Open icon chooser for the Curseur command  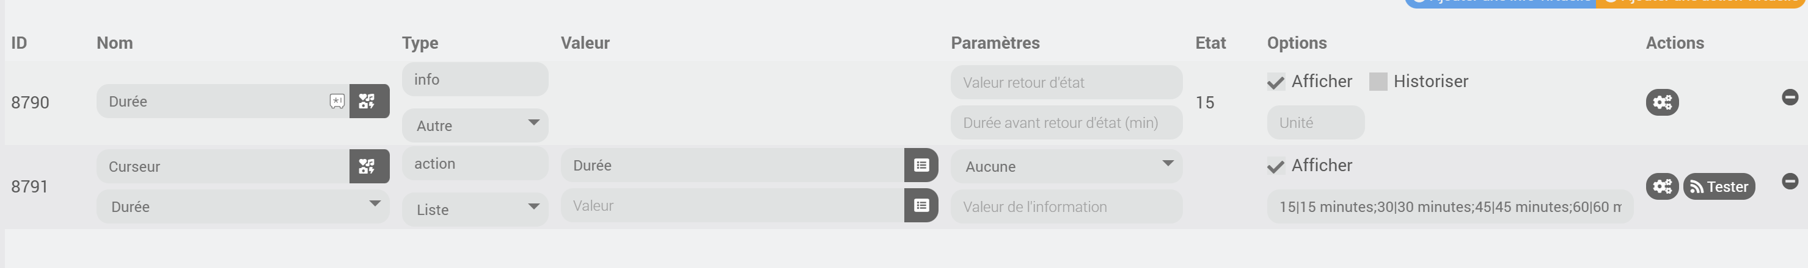click(x=368, y=166)
